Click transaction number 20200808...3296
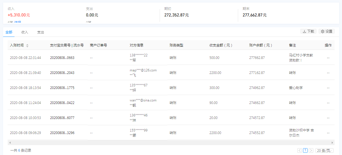This screenshot has height=155, width=342. [62, 133]
